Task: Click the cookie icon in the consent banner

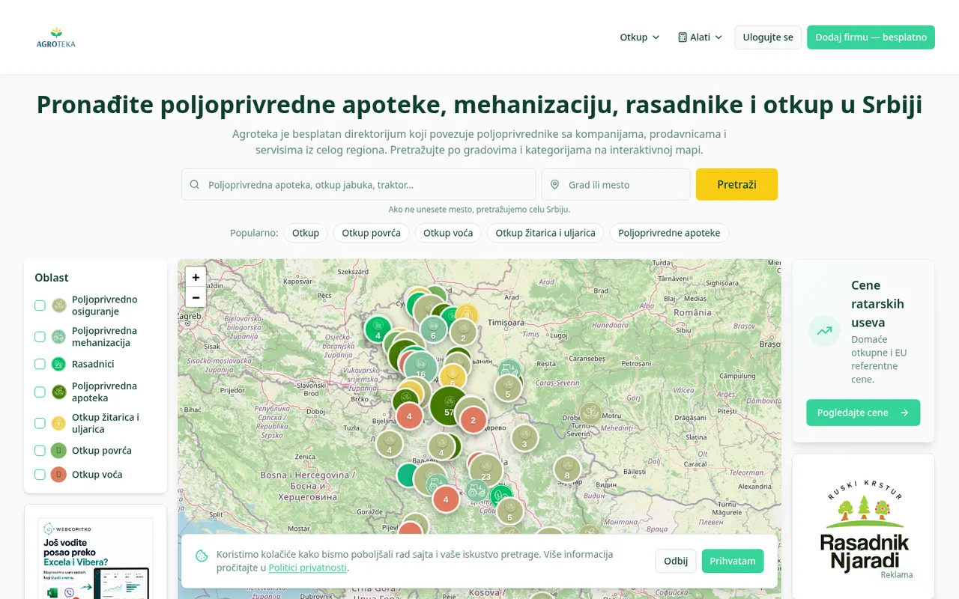Action: [202, 556]
